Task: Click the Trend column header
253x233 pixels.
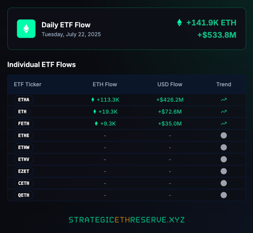Action: [224, 84]
